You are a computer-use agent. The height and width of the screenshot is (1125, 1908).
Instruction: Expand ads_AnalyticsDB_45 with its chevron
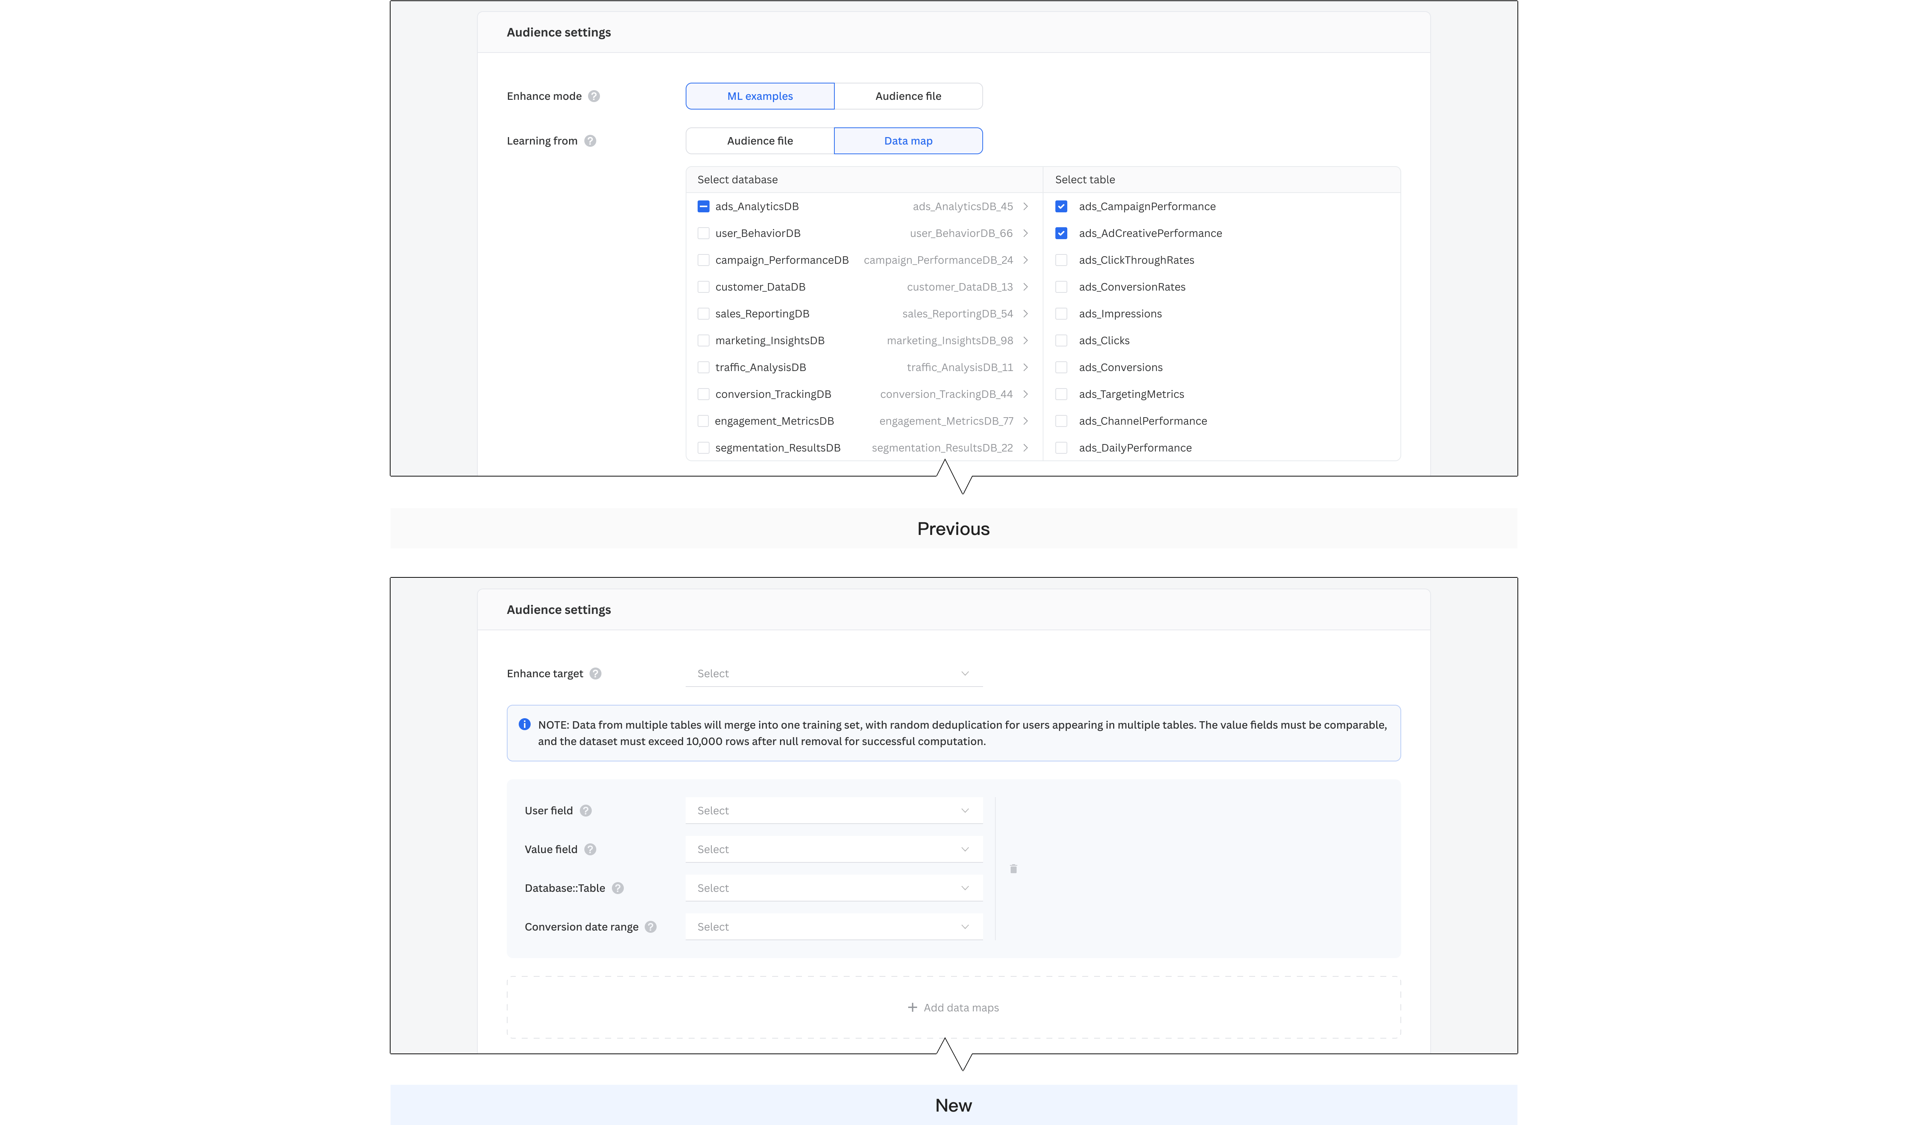[1025, 206]
